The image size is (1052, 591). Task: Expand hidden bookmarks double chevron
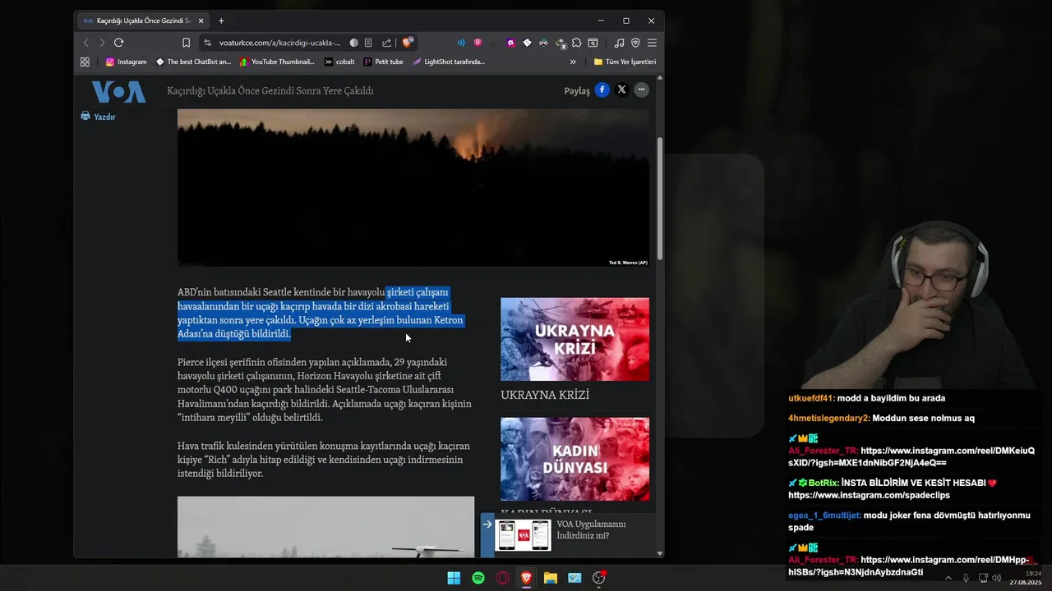click(x=573, y=62)
